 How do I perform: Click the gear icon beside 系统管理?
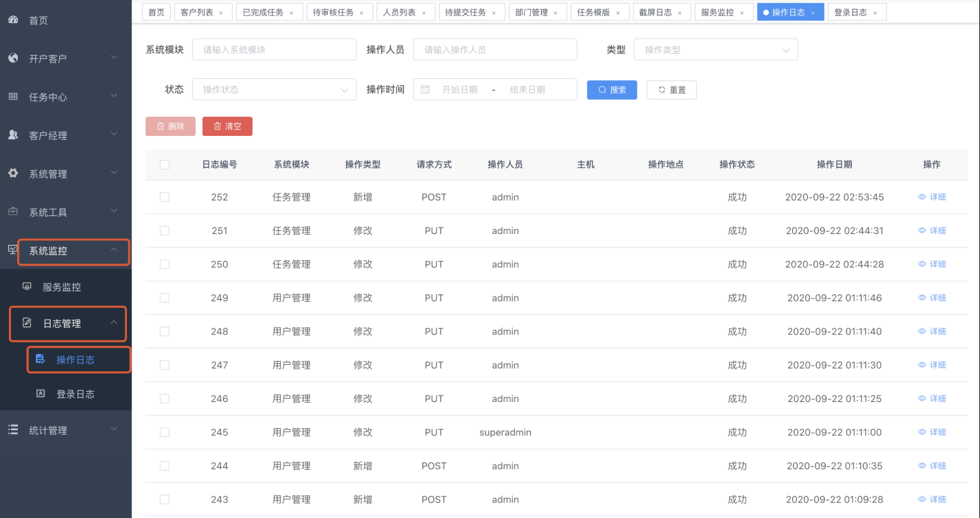coord(13,174)
